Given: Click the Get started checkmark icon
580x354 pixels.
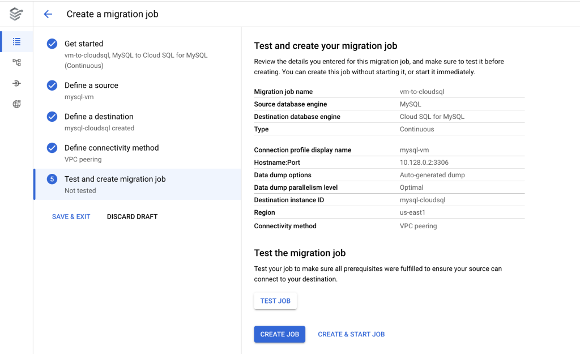Looking at the screenshot, I should pyautogui.click(x=52, y=44).
